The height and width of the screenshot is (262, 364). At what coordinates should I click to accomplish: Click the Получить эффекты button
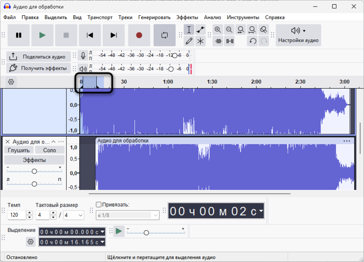[x=38, y=68]
